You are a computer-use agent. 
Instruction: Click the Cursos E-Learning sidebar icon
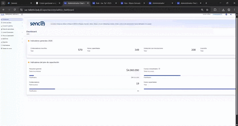click(2, 26)
